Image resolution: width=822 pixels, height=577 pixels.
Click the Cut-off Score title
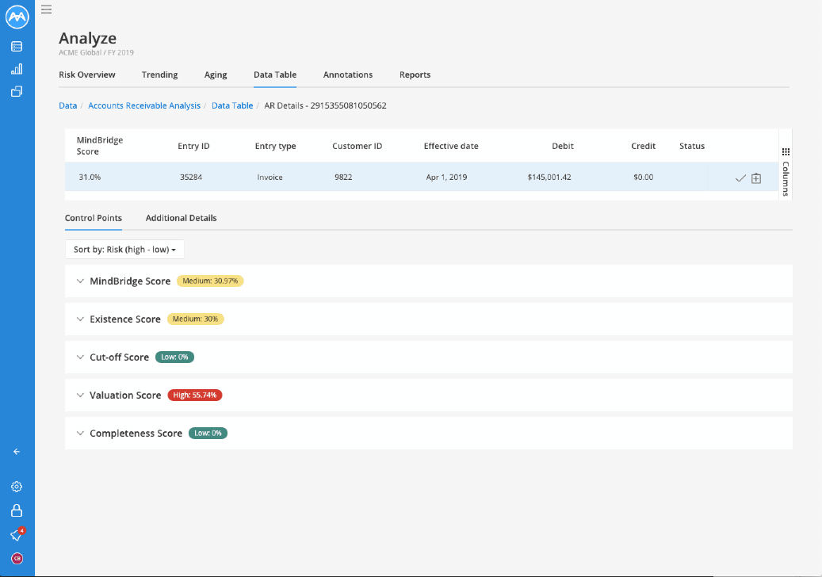(x=119, y=357)
